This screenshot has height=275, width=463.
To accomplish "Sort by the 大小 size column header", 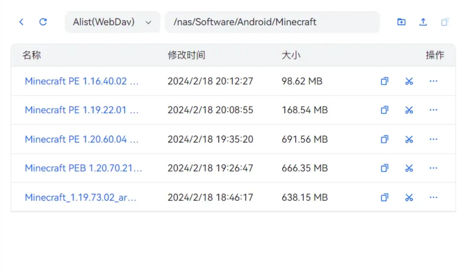I will (x=291, y=55).
